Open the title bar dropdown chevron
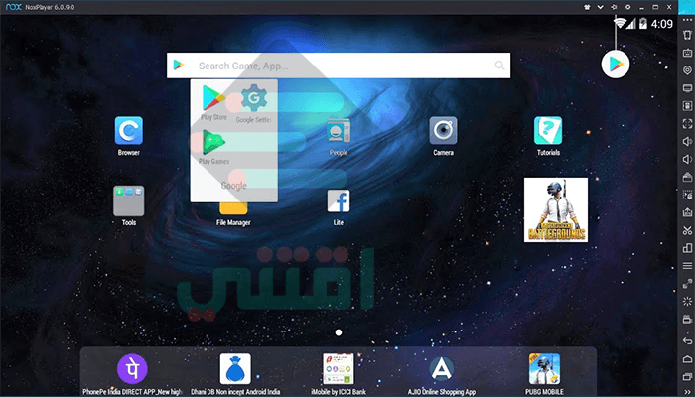The image size is (695, 397). 600,7
